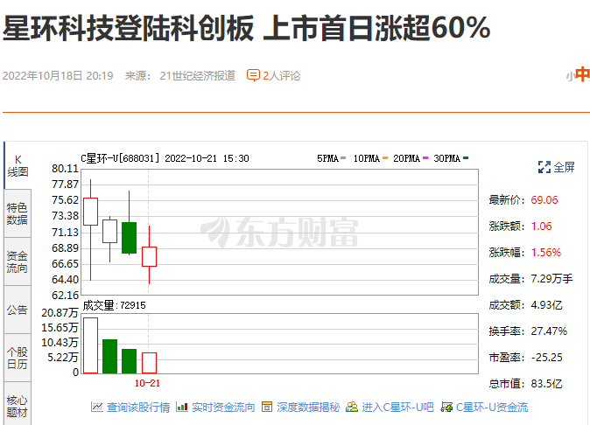Viewport: 590px width, 425px height.
Task: Click the green filled candlestick
Action: (x=129, y=238)
